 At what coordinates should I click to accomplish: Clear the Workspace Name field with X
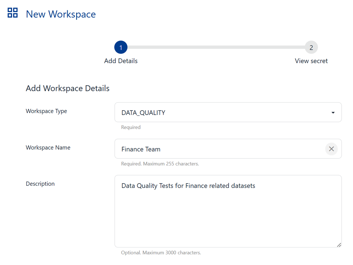point(331,149)
